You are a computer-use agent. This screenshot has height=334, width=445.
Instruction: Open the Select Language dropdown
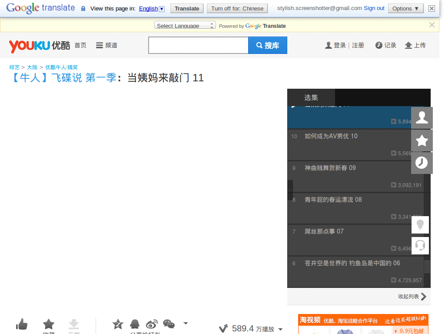pos(185,25)
